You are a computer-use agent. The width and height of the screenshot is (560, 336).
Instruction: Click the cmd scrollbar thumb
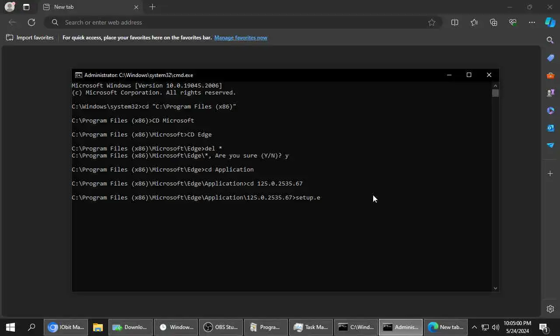coord(495,93)
